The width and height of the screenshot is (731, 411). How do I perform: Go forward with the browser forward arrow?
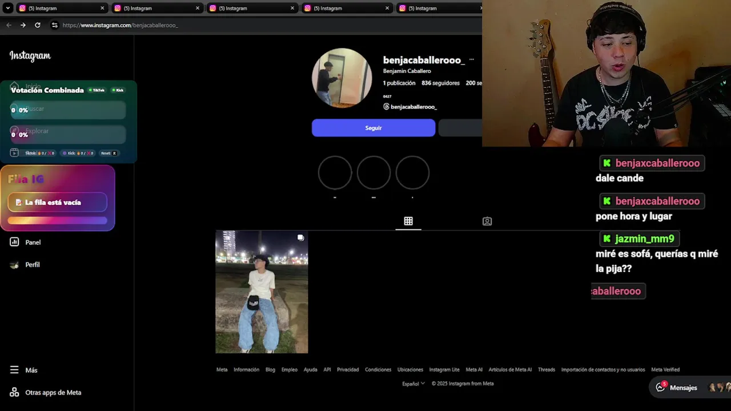(x=23, y=25)
